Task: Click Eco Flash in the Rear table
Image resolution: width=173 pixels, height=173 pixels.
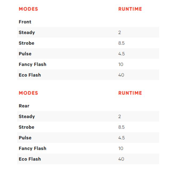Action: coord(30,159)
